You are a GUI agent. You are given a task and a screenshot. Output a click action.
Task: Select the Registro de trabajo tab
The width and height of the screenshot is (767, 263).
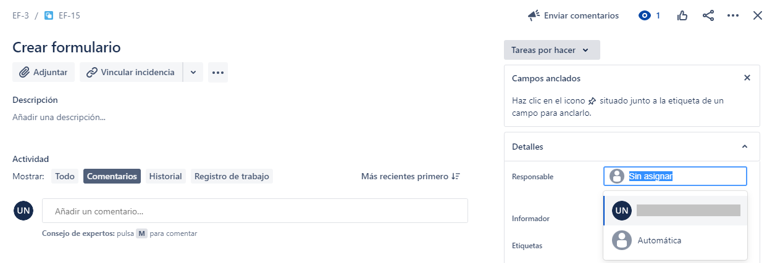coord(232,176)
